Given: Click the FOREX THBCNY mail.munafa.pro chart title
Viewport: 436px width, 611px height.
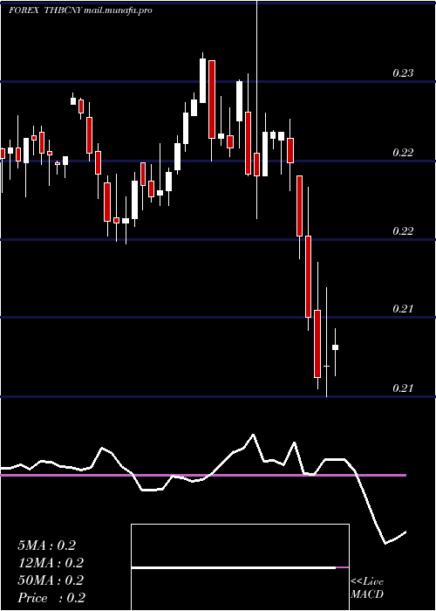Looking at the screenshot, I should (80, 10).
